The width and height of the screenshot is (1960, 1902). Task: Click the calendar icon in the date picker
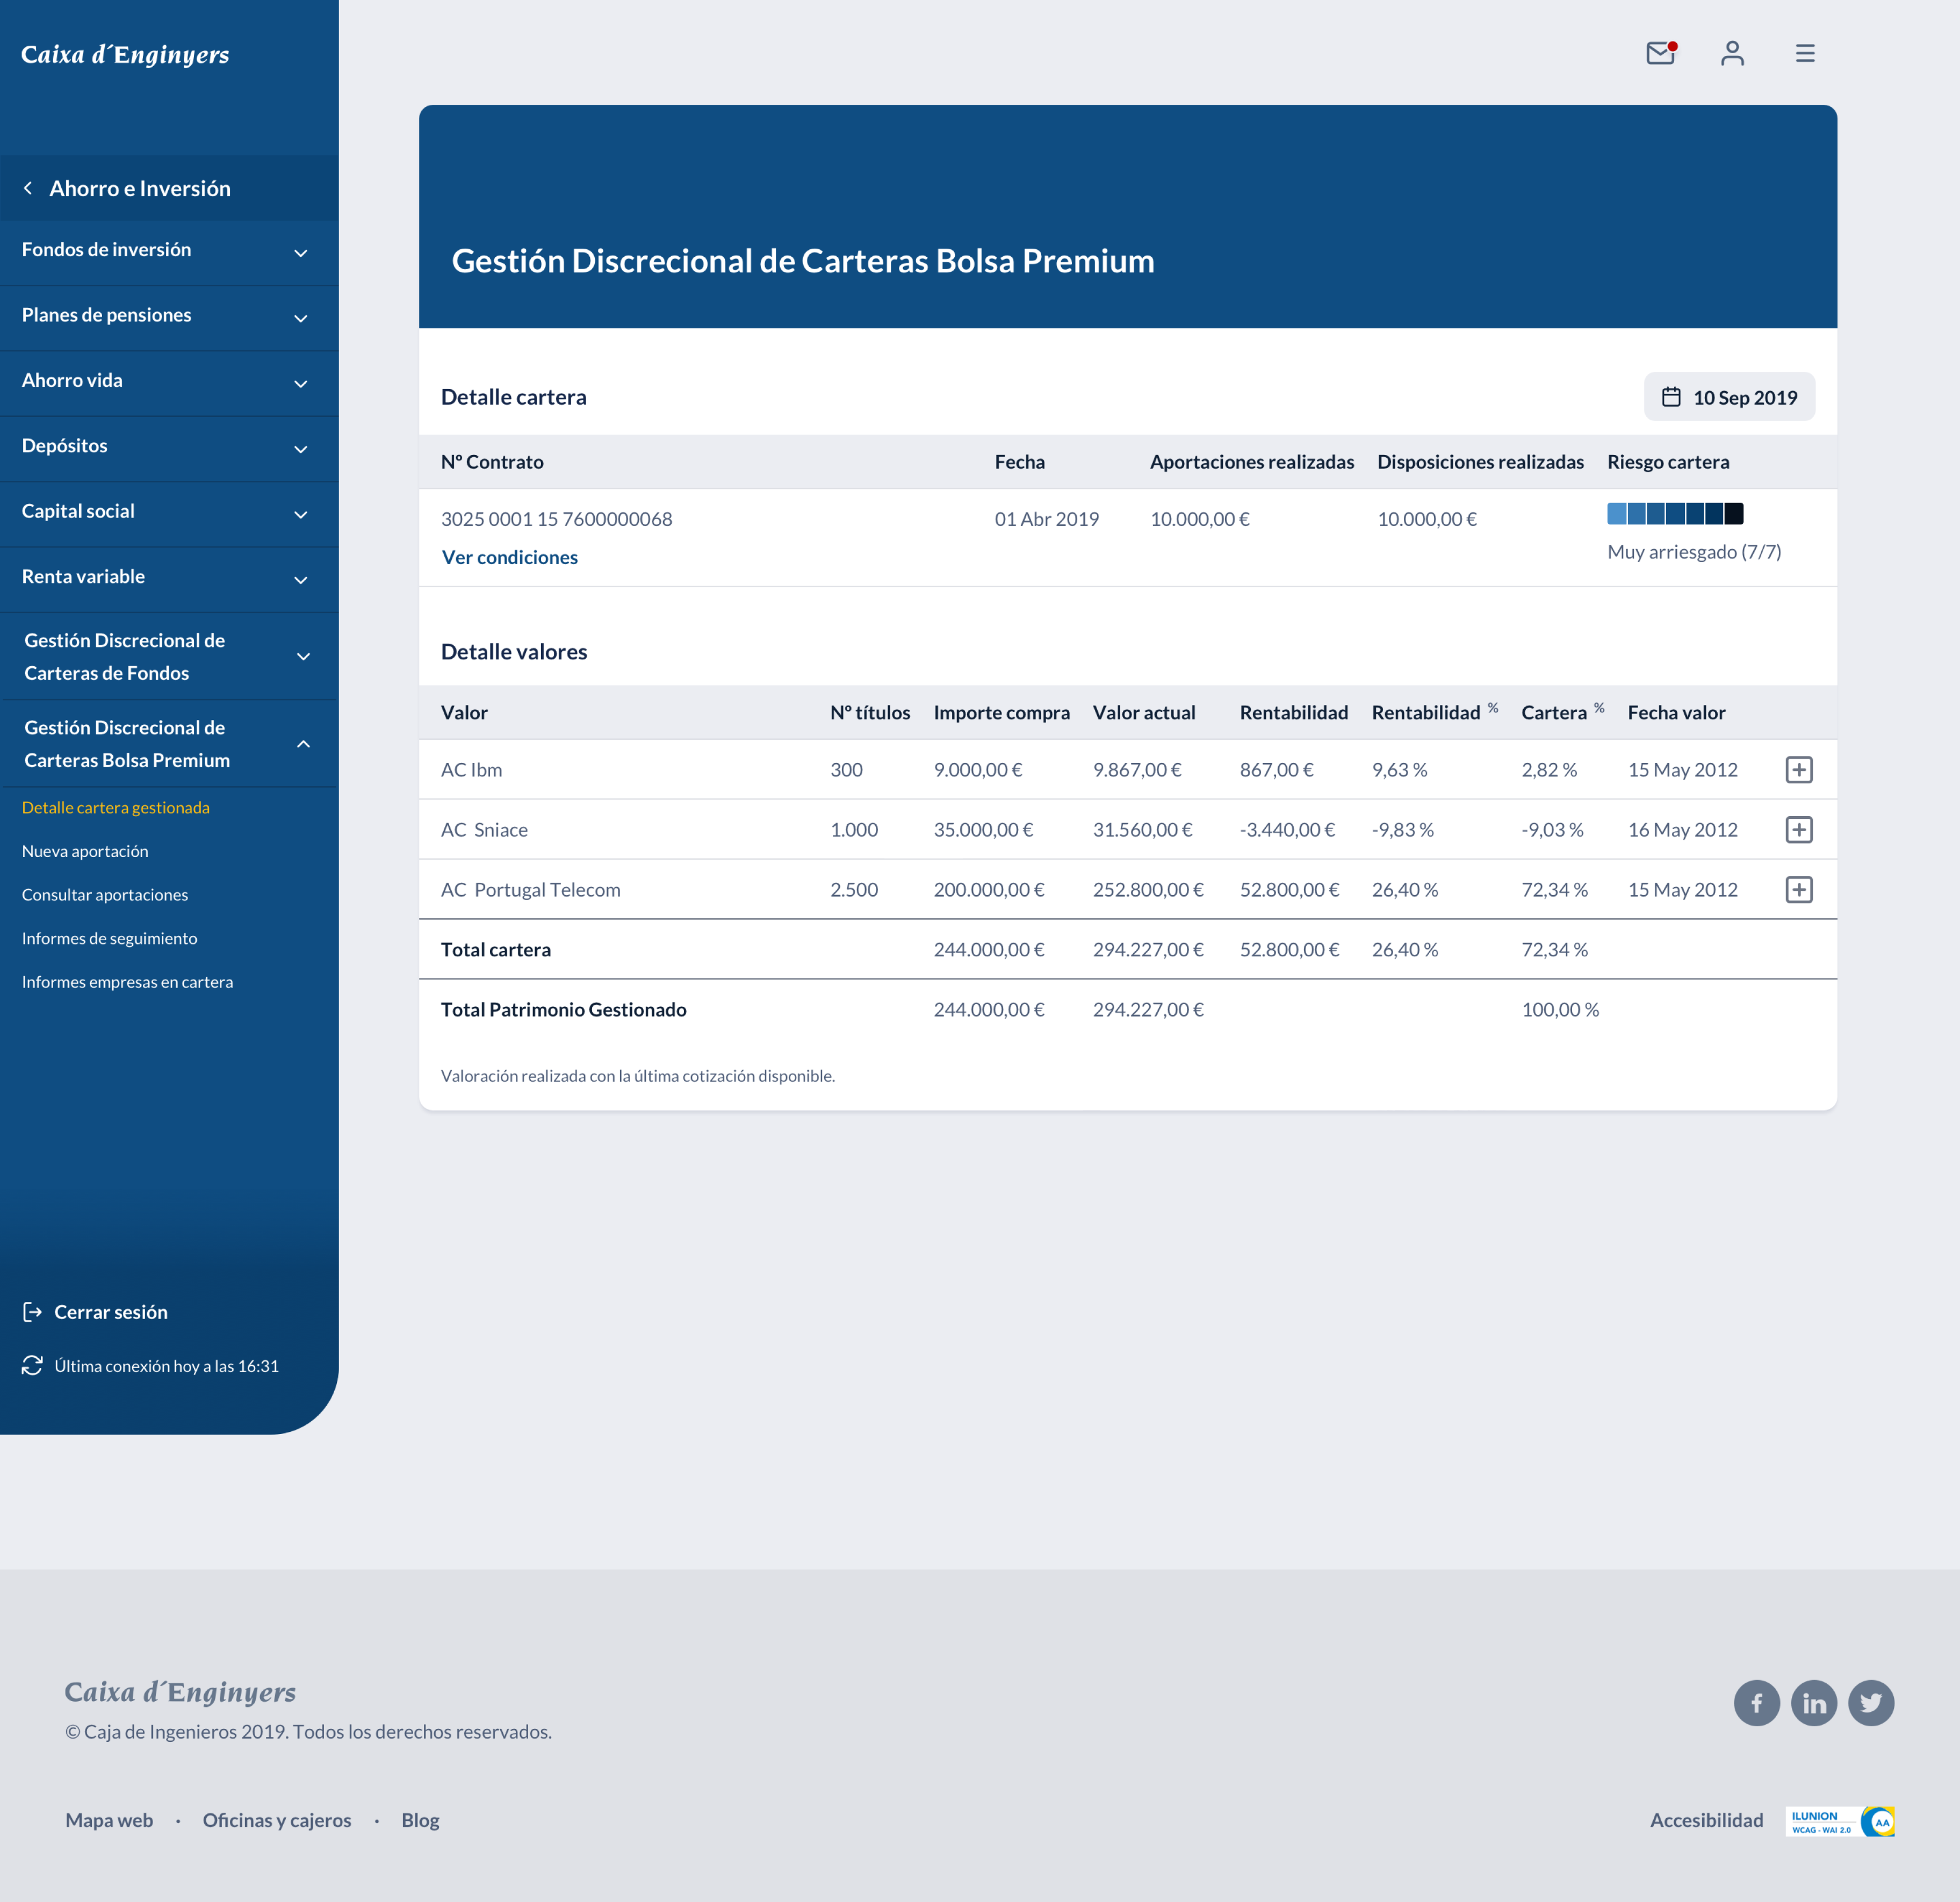1671,397
